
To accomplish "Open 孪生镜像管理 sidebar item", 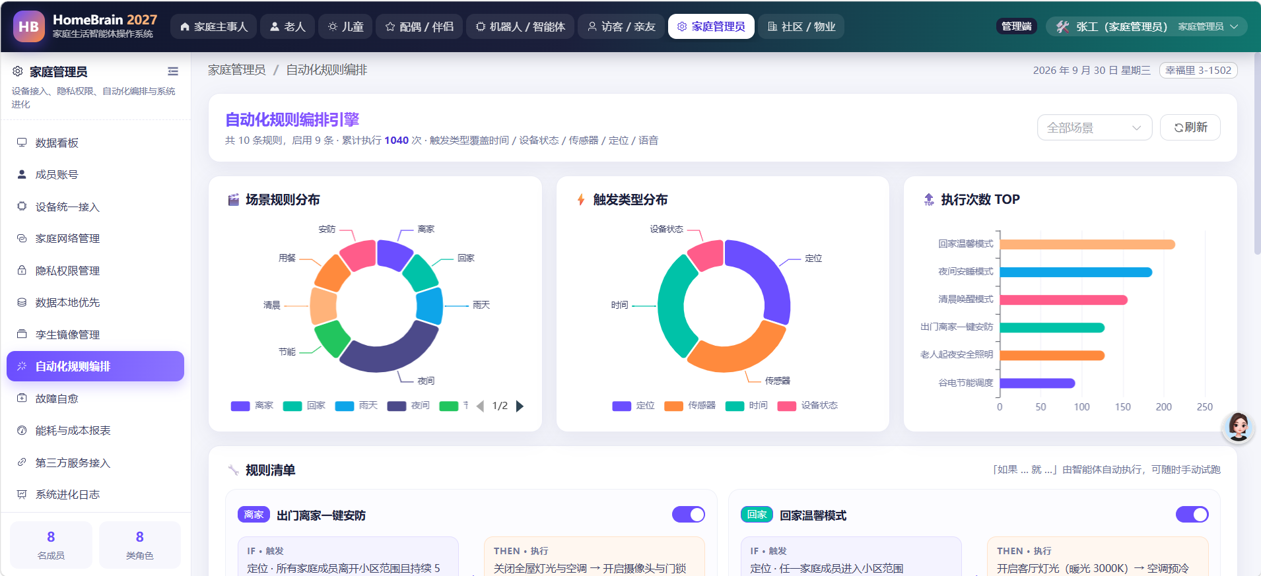I will 95,335.
